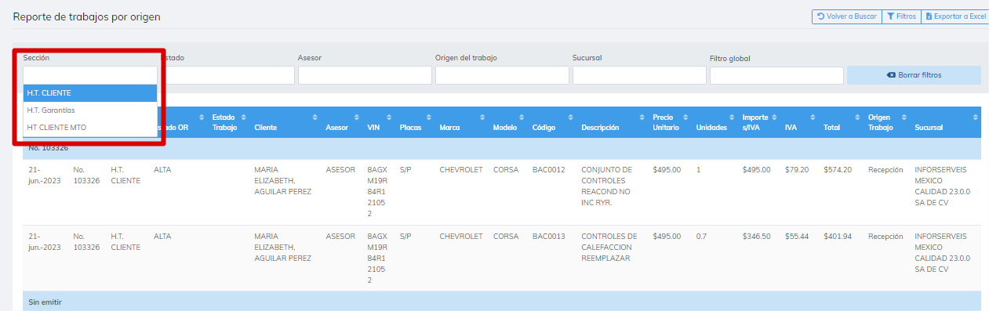
Task: Export the report with Exportar a Excel
Action: tap(955, 16)
